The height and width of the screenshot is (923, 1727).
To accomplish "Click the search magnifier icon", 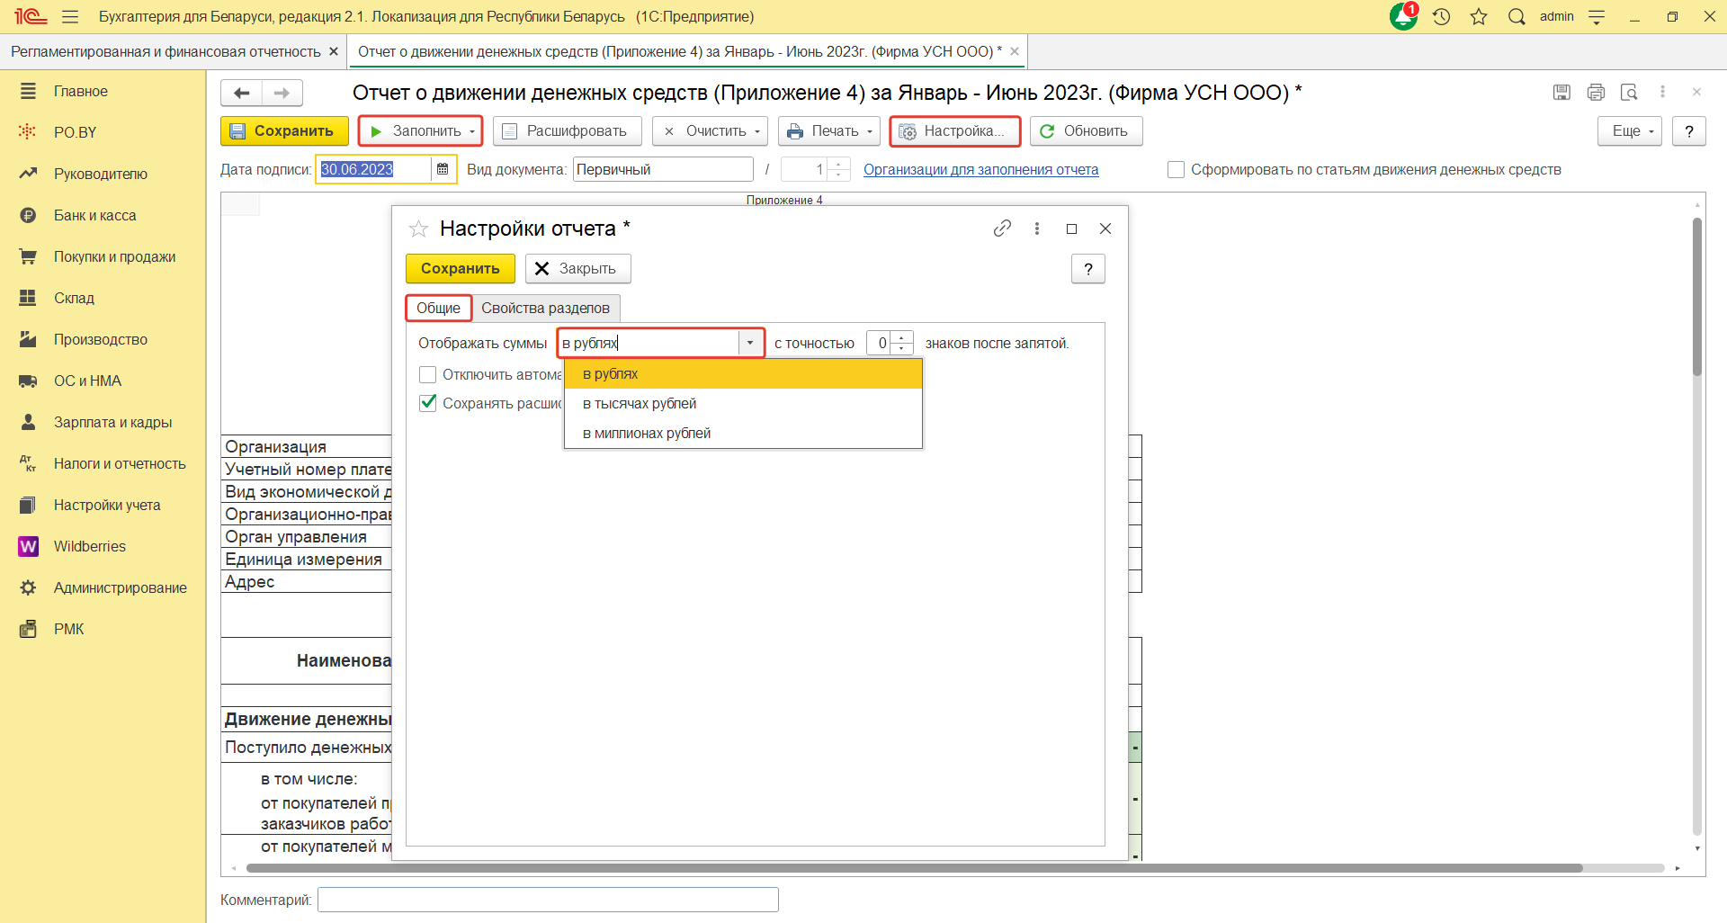I will 1517,16.
